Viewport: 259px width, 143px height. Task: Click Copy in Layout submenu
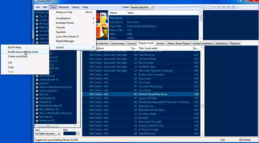tap(25, 67)
